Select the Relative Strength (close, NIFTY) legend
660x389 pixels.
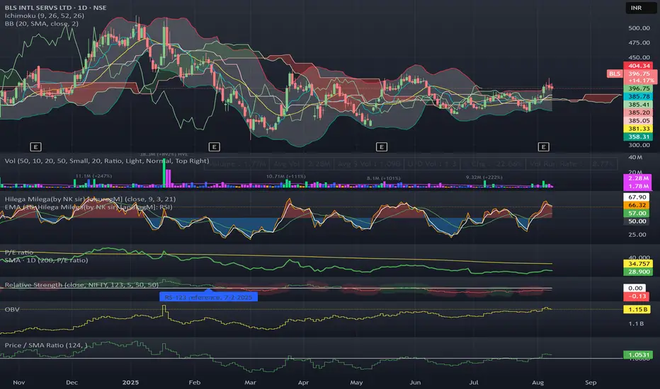point(81,285)
